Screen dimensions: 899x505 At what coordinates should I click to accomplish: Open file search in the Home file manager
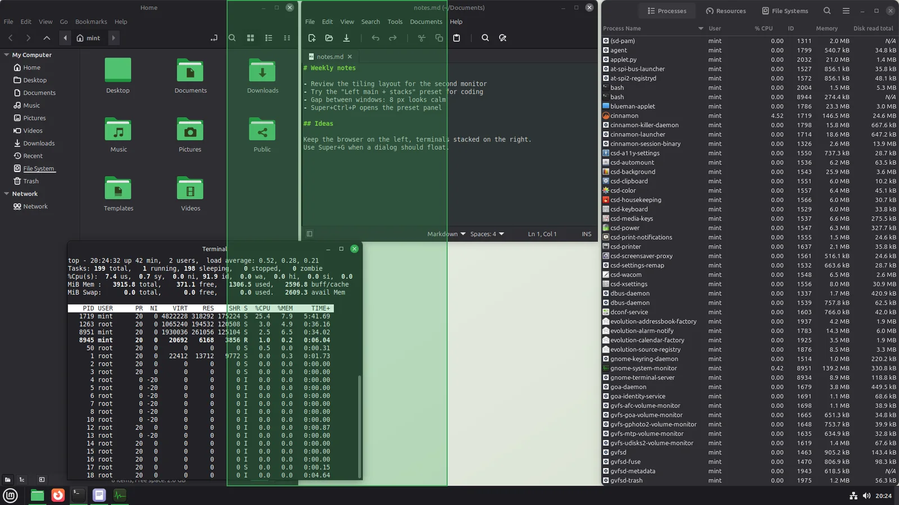[232, 38]
